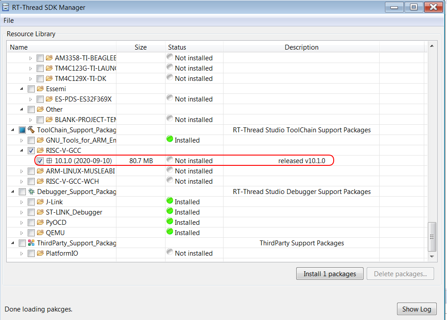Collapse the ThirdParty_Support_Packages node

12,243
